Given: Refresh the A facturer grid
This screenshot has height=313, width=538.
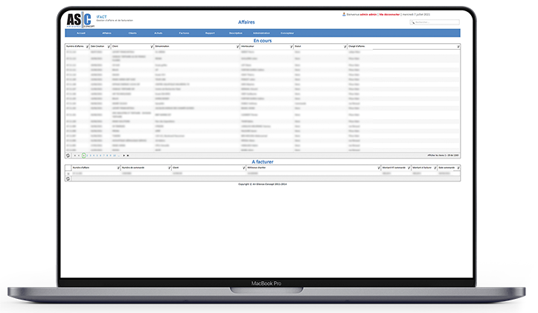Looking at the screenshot, I should click(68, 179).
